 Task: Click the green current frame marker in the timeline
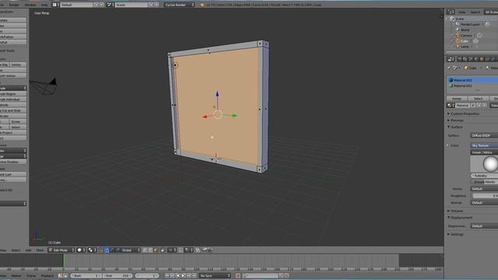pyautogui.click(x=64, y=261)
